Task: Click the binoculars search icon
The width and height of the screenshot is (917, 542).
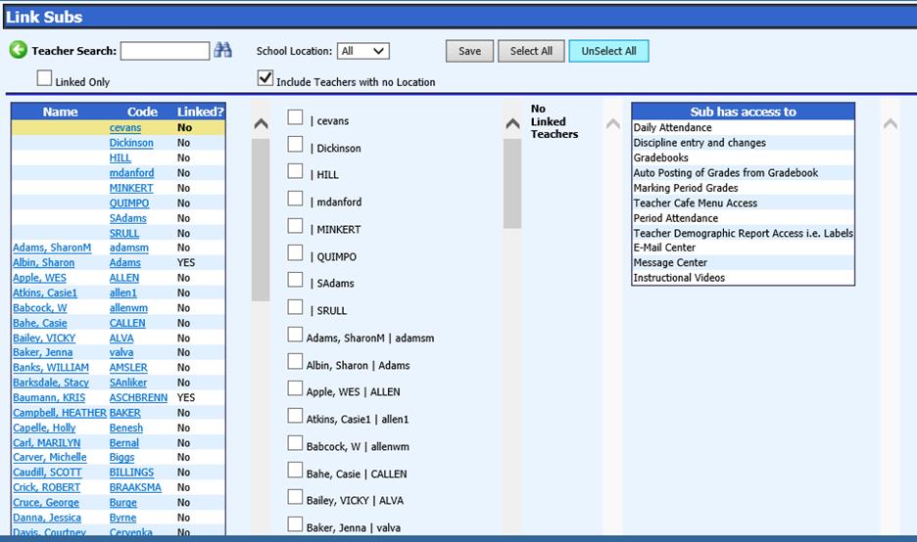Action: coord(222,50)
